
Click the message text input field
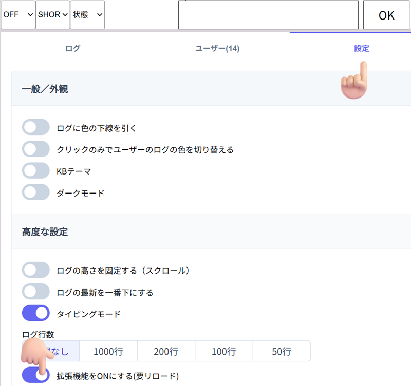268,15
